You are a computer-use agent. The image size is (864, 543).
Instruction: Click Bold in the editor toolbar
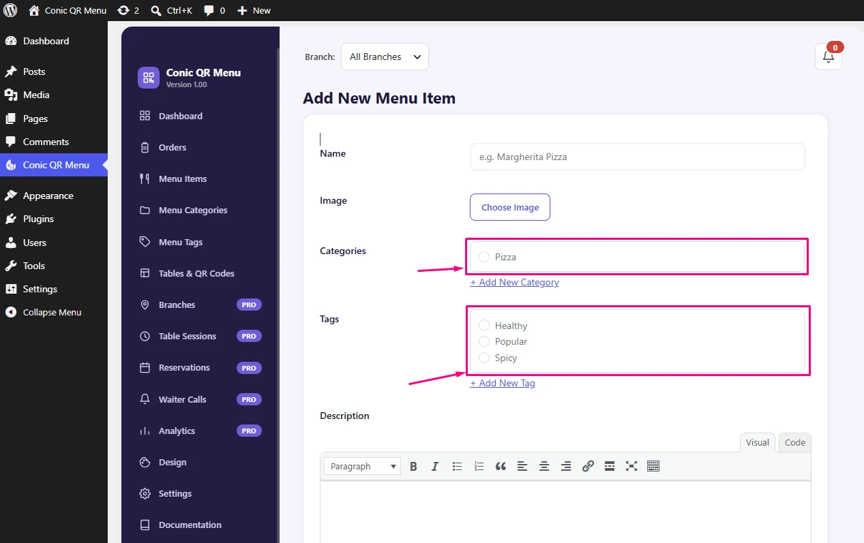pyautogui.click(x=413, y=466)
